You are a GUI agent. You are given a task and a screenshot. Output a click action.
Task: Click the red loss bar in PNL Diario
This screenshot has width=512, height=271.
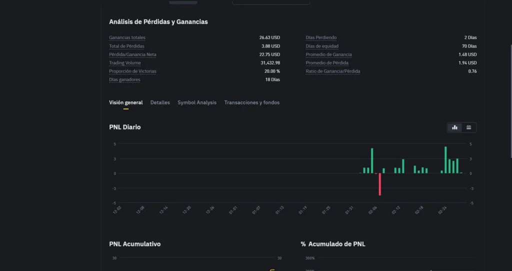[x=380, y=184]
